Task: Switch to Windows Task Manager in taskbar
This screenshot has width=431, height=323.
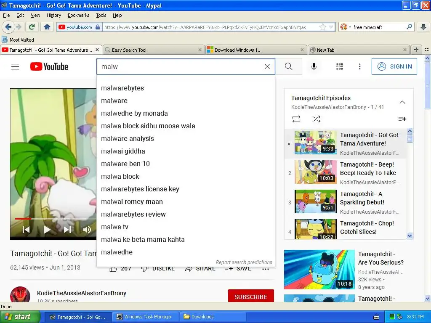Action: [x=145, y=317]
